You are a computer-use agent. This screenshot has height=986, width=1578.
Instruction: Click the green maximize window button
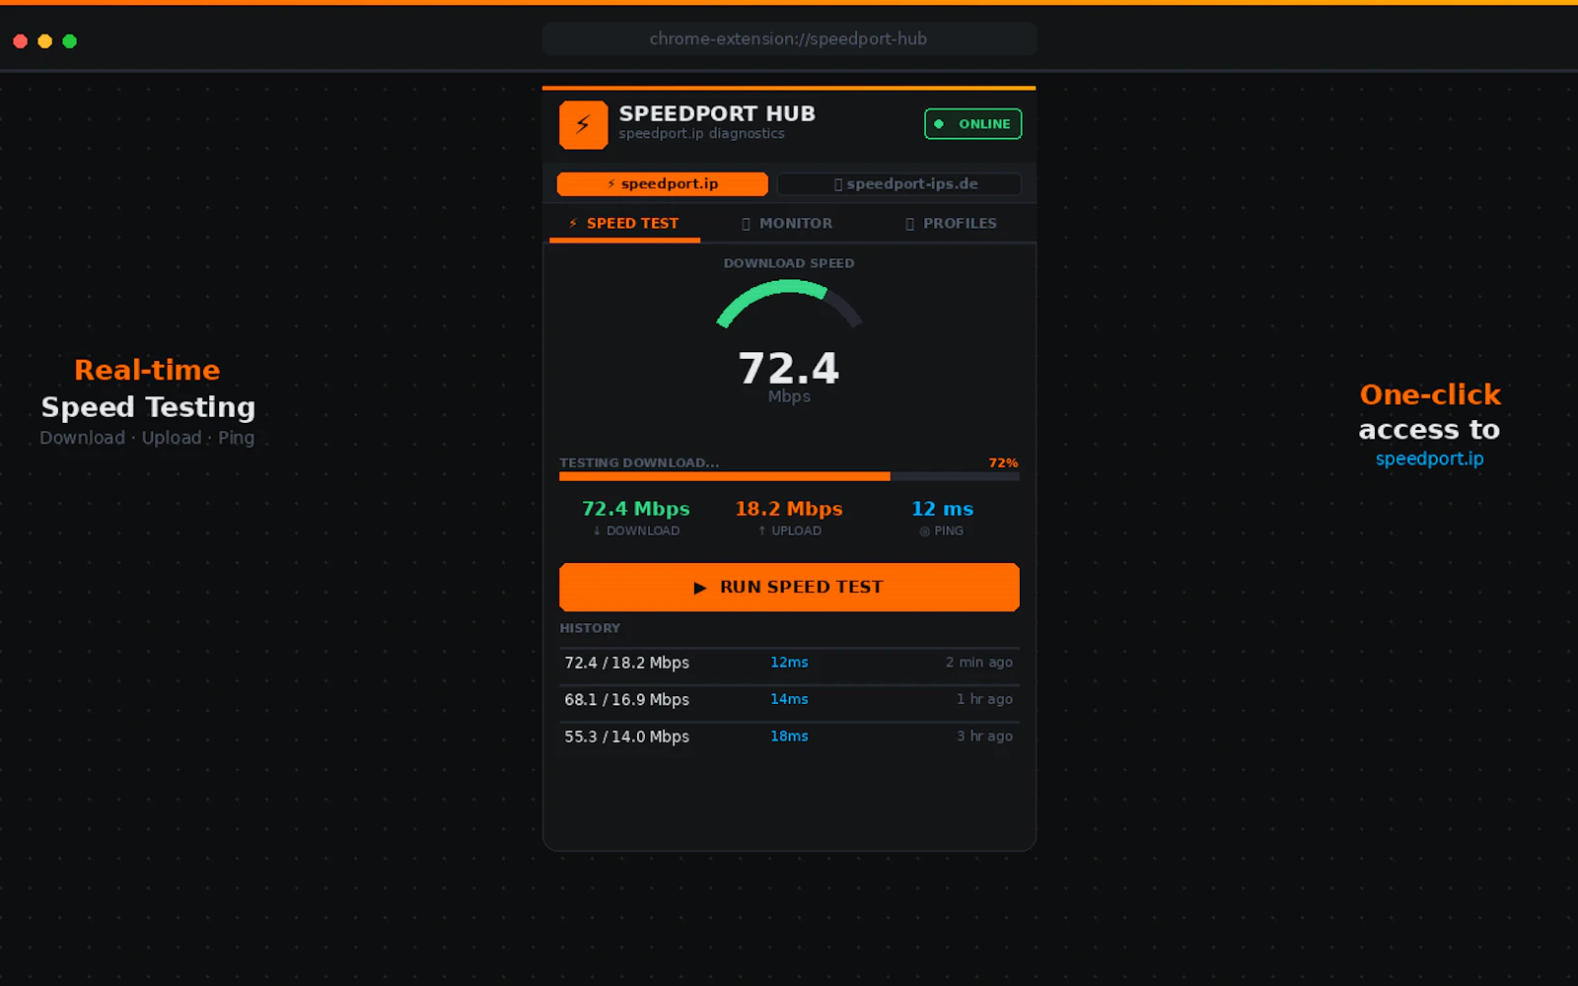70,41
